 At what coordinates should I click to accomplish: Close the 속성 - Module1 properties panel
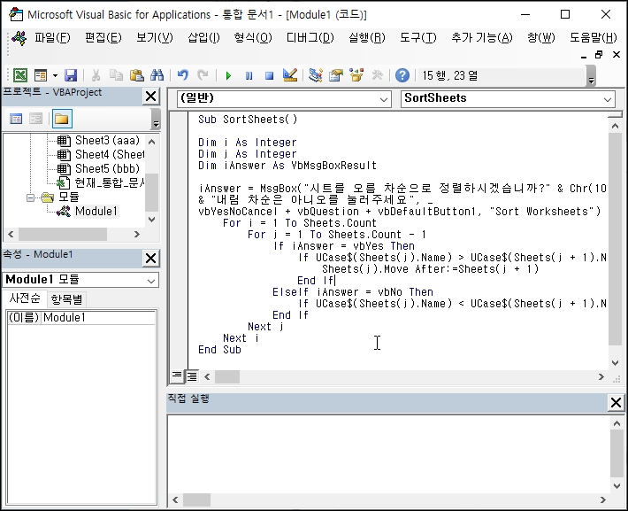pyautogui.click(x=151, y=259)
